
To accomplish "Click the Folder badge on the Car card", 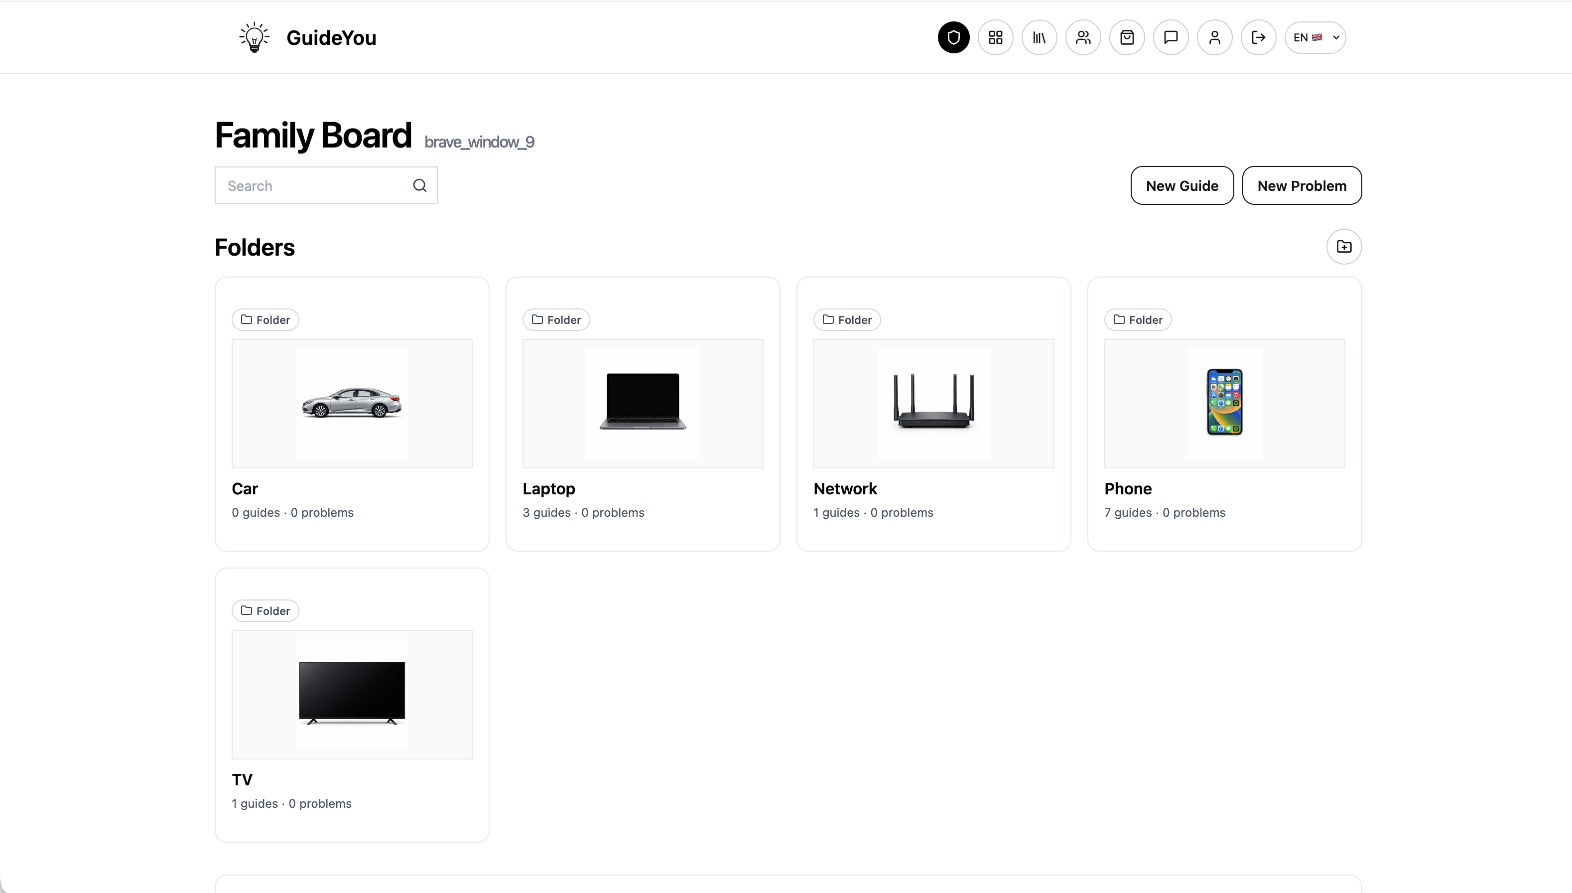I will point(265,319).
